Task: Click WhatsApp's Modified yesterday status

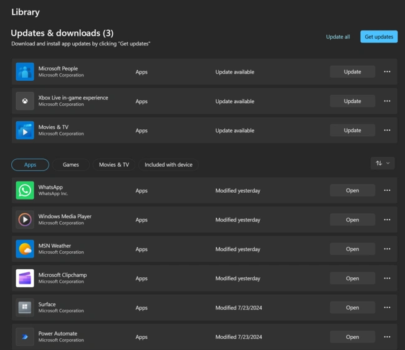Action: point(238,191)
